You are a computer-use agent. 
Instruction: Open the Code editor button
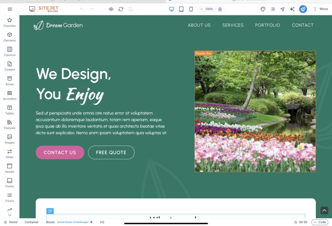tap(320, 222)
